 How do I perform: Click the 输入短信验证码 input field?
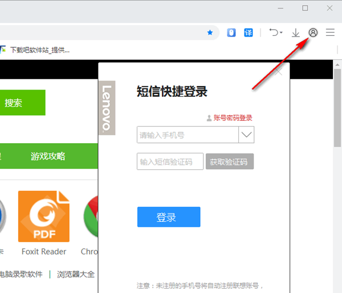pos(170,161)
